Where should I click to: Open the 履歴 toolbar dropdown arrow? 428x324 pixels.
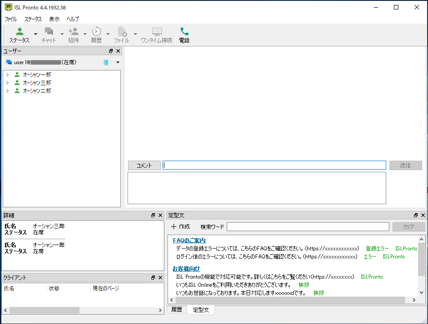pyautogui.click(x=108, y=34)
